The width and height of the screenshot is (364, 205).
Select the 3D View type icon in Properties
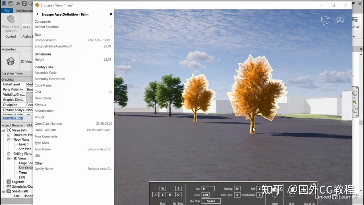pos(10,61)
